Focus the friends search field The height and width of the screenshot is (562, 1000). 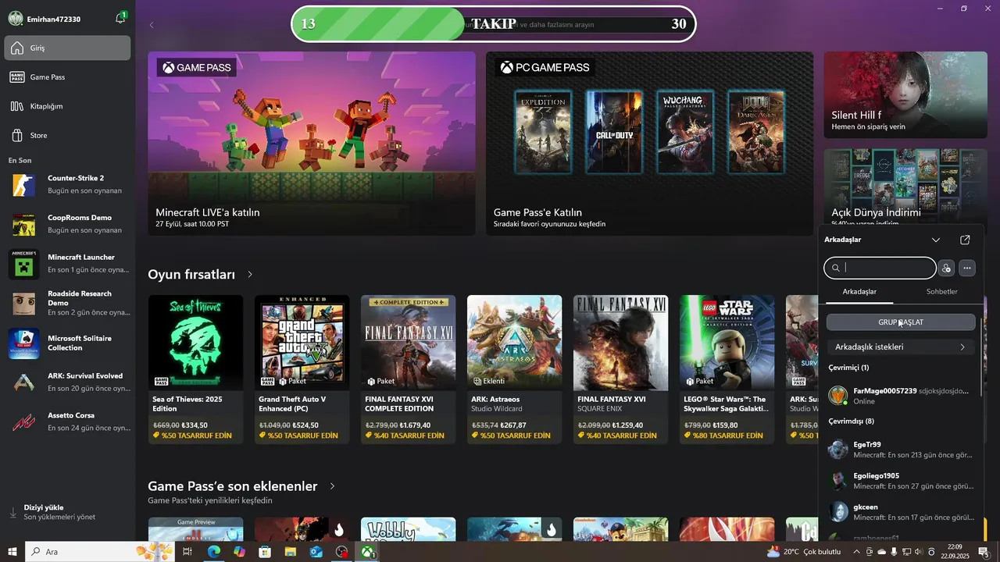pos(880,268)
